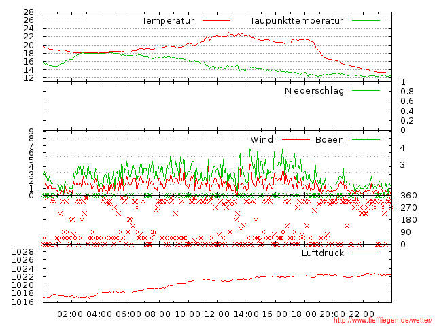Click the 1016 pressure axis value
Screen dimensions: 435x326
tap(22, 302)
